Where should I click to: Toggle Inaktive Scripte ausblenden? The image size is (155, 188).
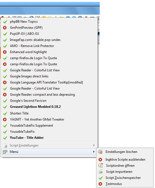125,160
